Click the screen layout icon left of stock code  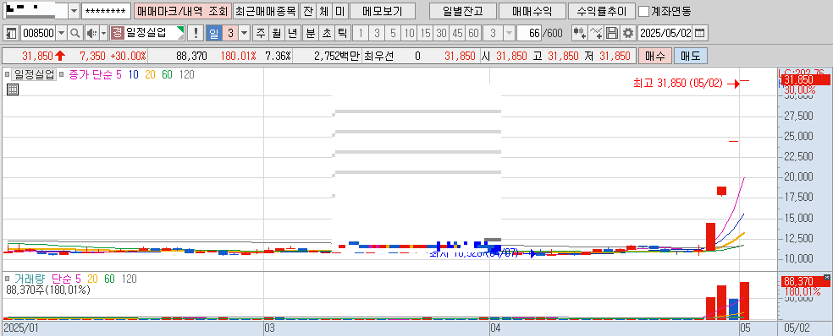tap(11, 34)
